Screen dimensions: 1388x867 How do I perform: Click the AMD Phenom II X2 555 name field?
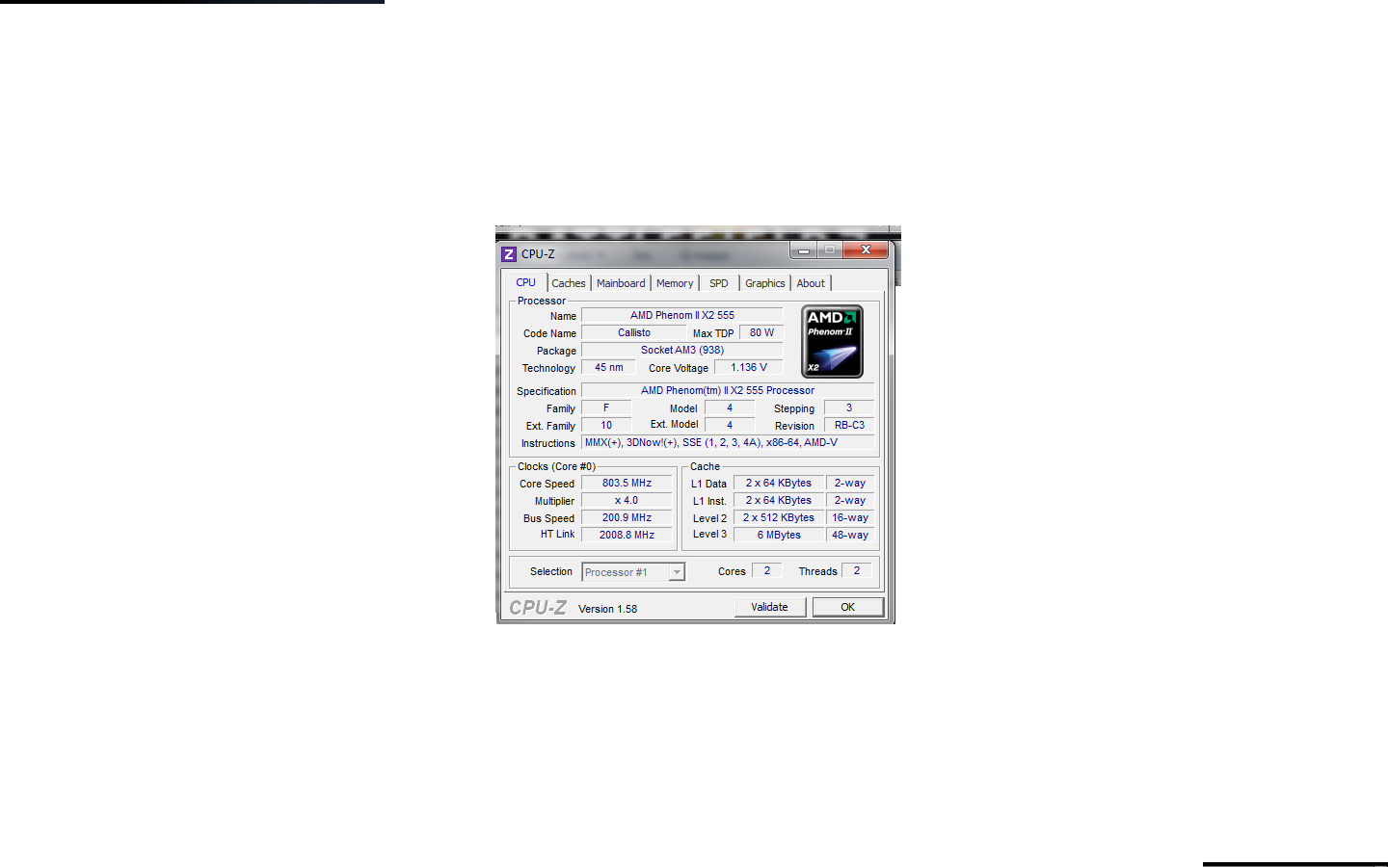click(682, 315)
